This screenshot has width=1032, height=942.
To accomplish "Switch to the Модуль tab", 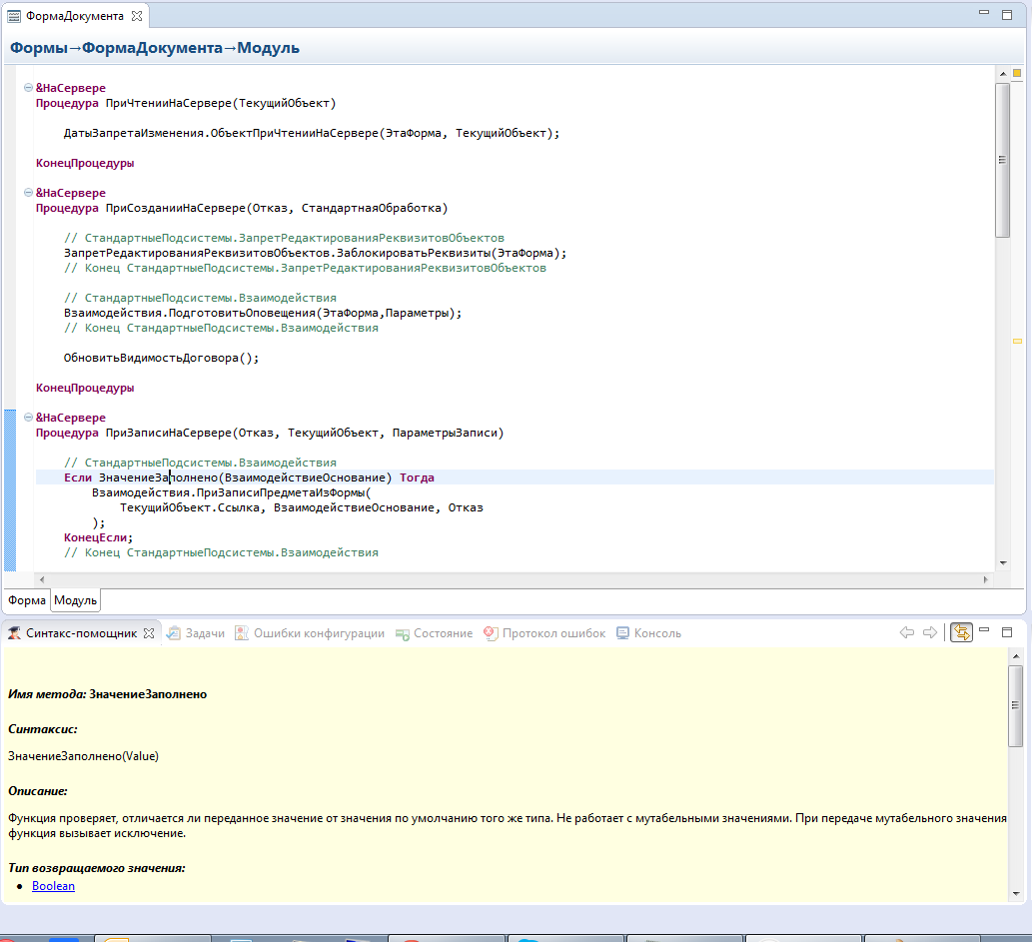I will (x=75, y=600).
